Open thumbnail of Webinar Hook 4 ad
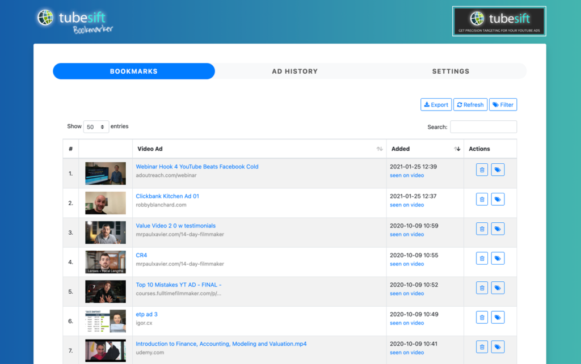This screenshot has width=581, height=364. [106, 173]
